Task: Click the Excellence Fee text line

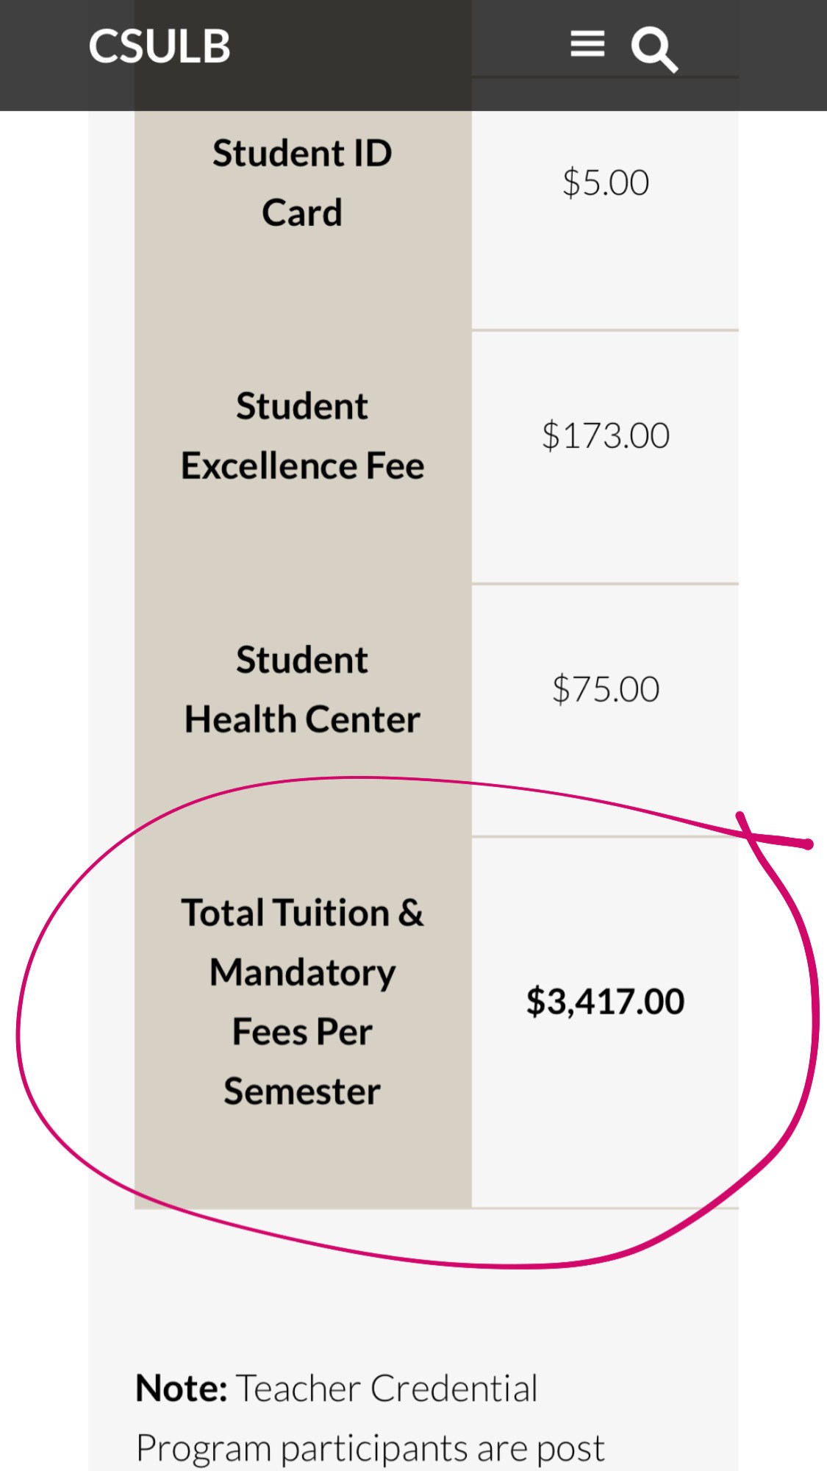Action: coord(302,466)
